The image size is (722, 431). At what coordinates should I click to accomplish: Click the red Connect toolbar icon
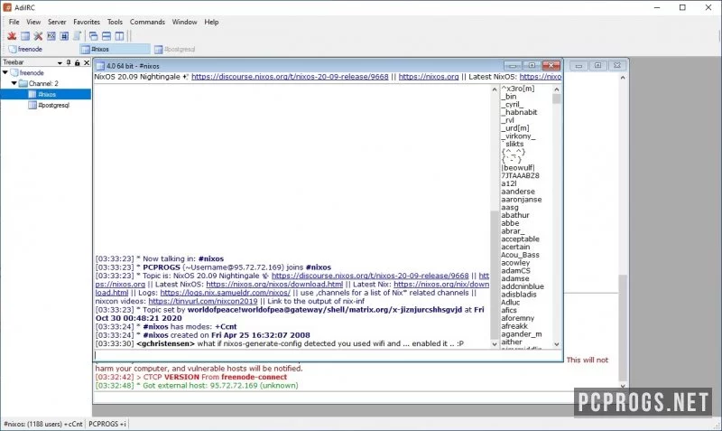tap(12, 36)
